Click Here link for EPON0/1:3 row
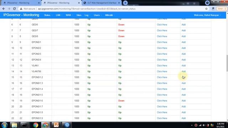 point(162,83)
